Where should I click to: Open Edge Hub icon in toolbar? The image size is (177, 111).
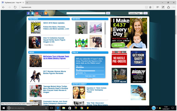click(158, 7)
